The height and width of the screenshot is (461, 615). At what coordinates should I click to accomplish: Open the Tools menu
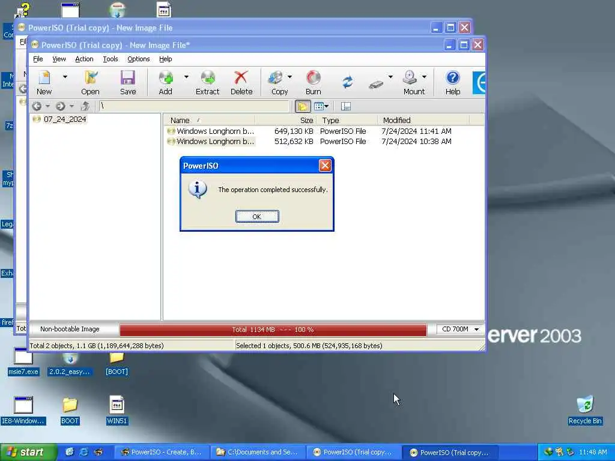tap(111, 59)
